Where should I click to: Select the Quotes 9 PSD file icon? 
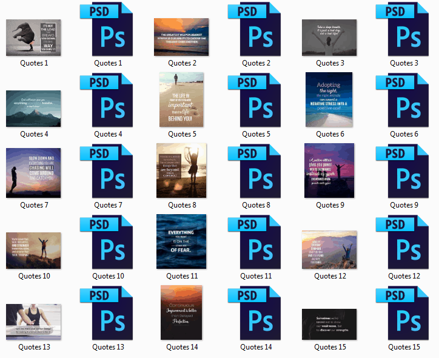click(x=403, y=171)
